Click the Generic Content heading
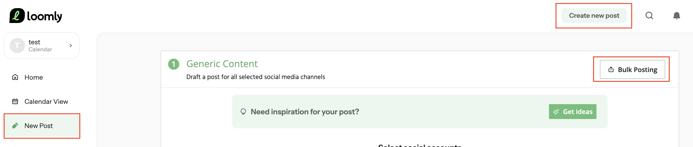 click(222, 64)
